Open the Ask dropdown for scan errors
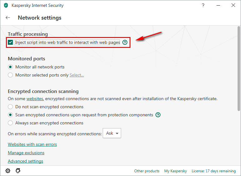The height and width of the screenshot is (176, 241). click(x=111, y=133)
